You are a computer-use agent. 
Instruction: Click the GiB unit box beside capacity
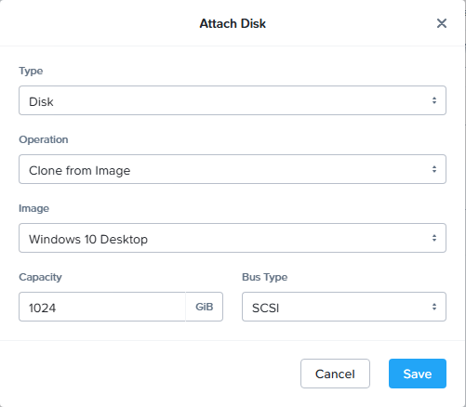[205, 307]
